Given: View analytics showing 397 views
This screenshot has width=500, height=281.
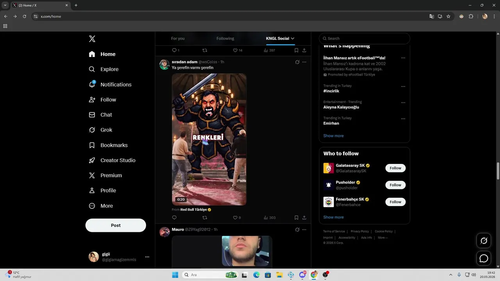Looking at the screenshot, I should 270,50.
